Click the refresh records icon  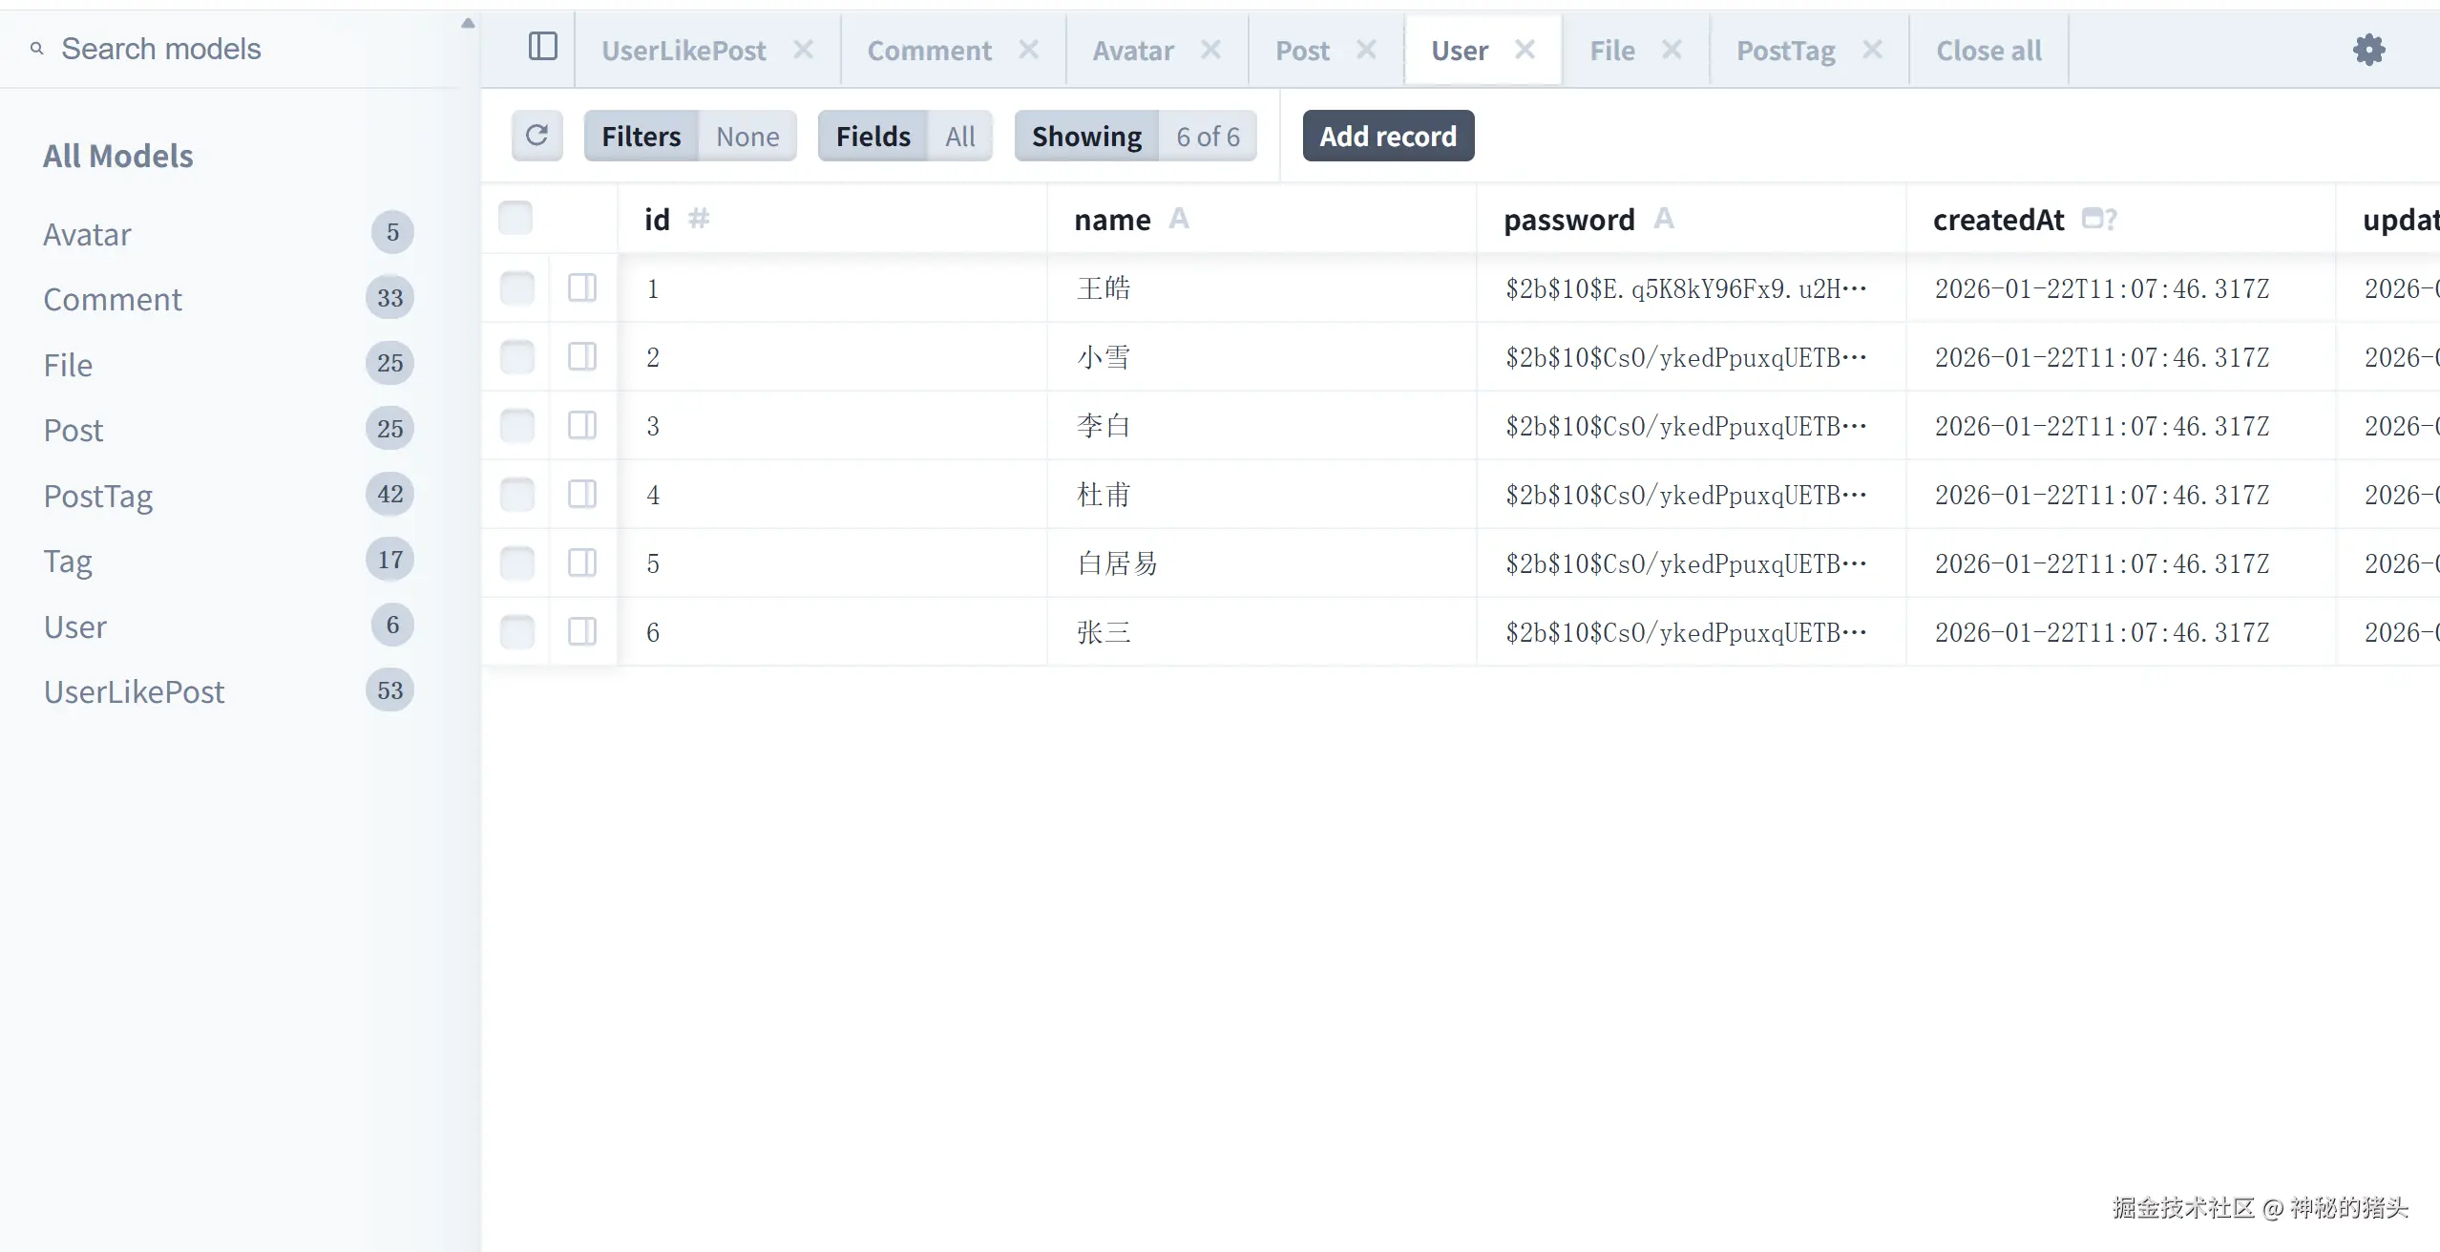click(x=536, y=136)
